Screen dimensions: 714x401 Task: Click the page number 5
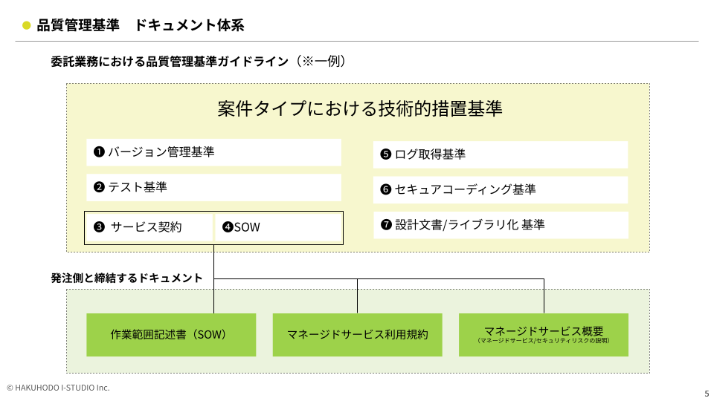(x=706, y=393)
